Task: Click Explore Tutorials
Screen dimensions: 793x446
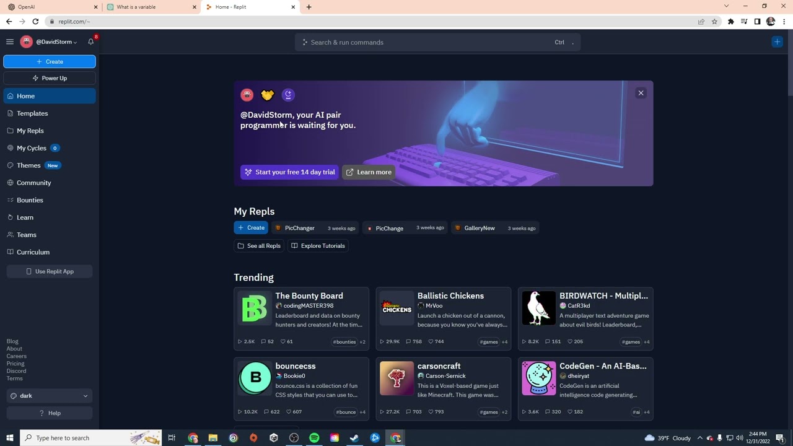Action: click(x=318, y=246)
